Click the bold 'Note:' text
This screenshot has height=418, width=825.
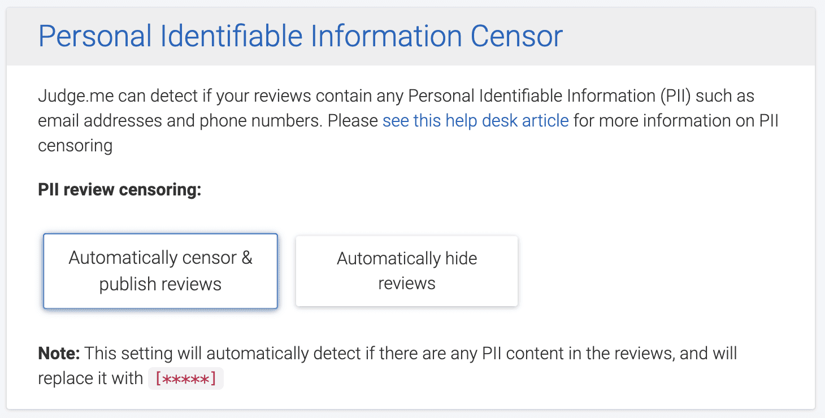click(59, 354)
